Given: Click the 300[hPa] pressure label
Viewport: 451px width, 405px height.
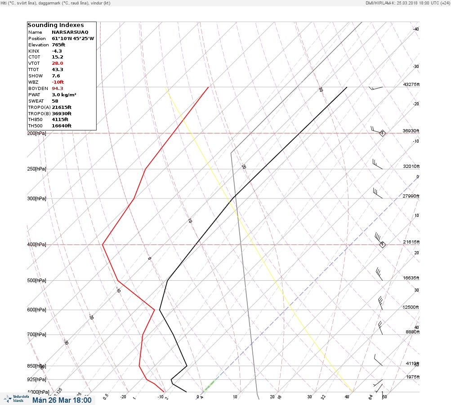Looking at the screenshot, I should 36,198.
